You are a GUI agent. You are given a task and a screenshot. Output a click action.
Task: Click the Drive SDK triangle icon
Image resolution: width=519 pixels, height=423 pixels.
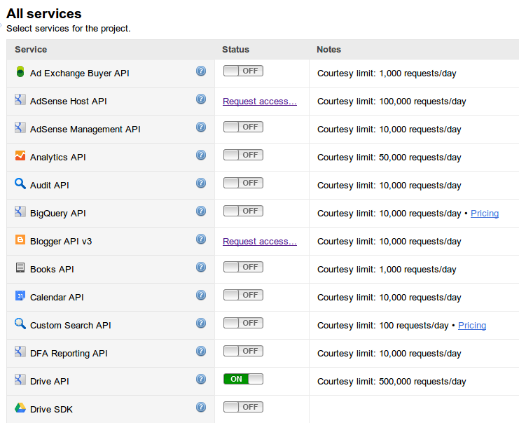(20, 408)
